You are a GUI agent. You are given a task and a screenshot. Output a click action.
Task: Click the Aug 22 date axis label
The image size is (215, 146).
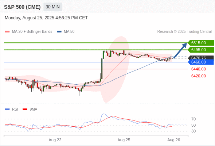pyautogui.click(x=55, y=140)
